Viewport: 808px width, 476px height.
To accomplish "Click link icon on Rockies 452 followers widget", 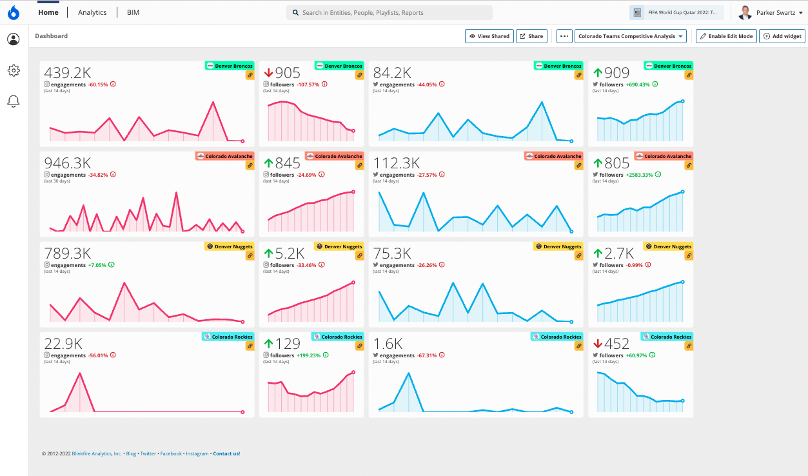I will (x=689, y=346).
